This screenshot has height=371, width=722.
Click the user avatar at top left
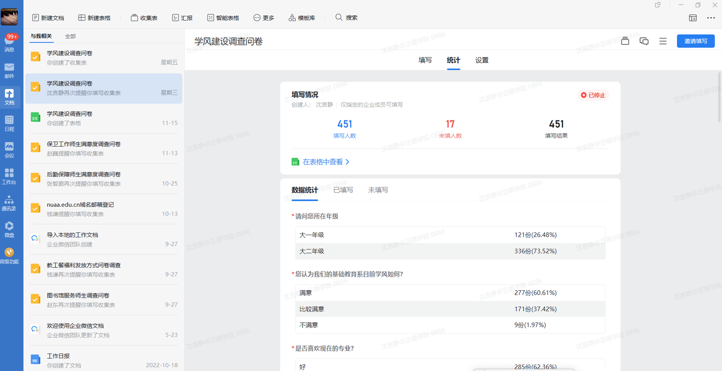click(x=9, y=17)
